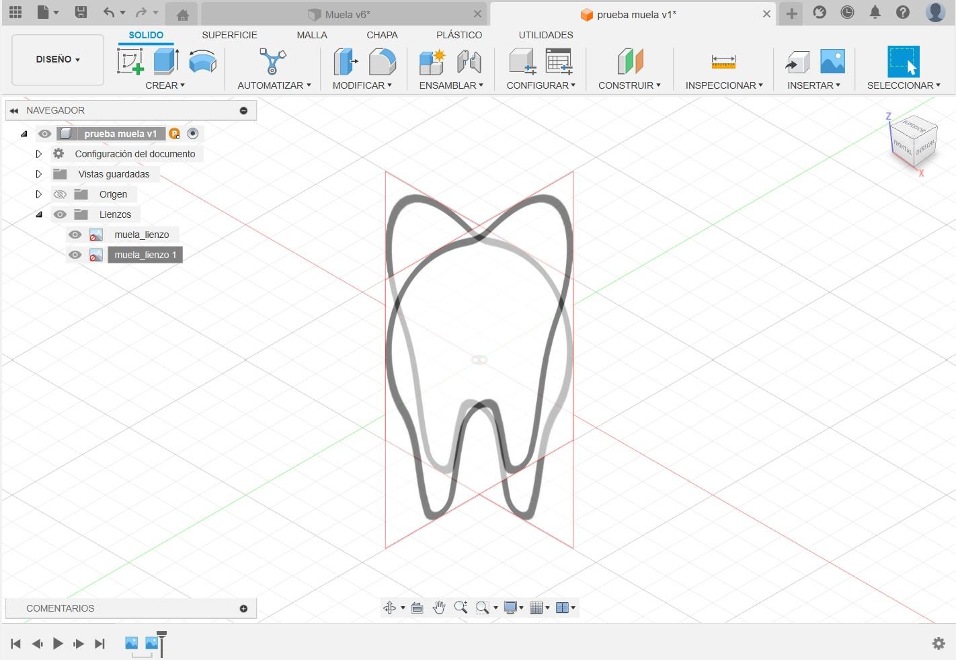Save the document with the disk icon
The image size is (956, 660).
coord(81,12)
